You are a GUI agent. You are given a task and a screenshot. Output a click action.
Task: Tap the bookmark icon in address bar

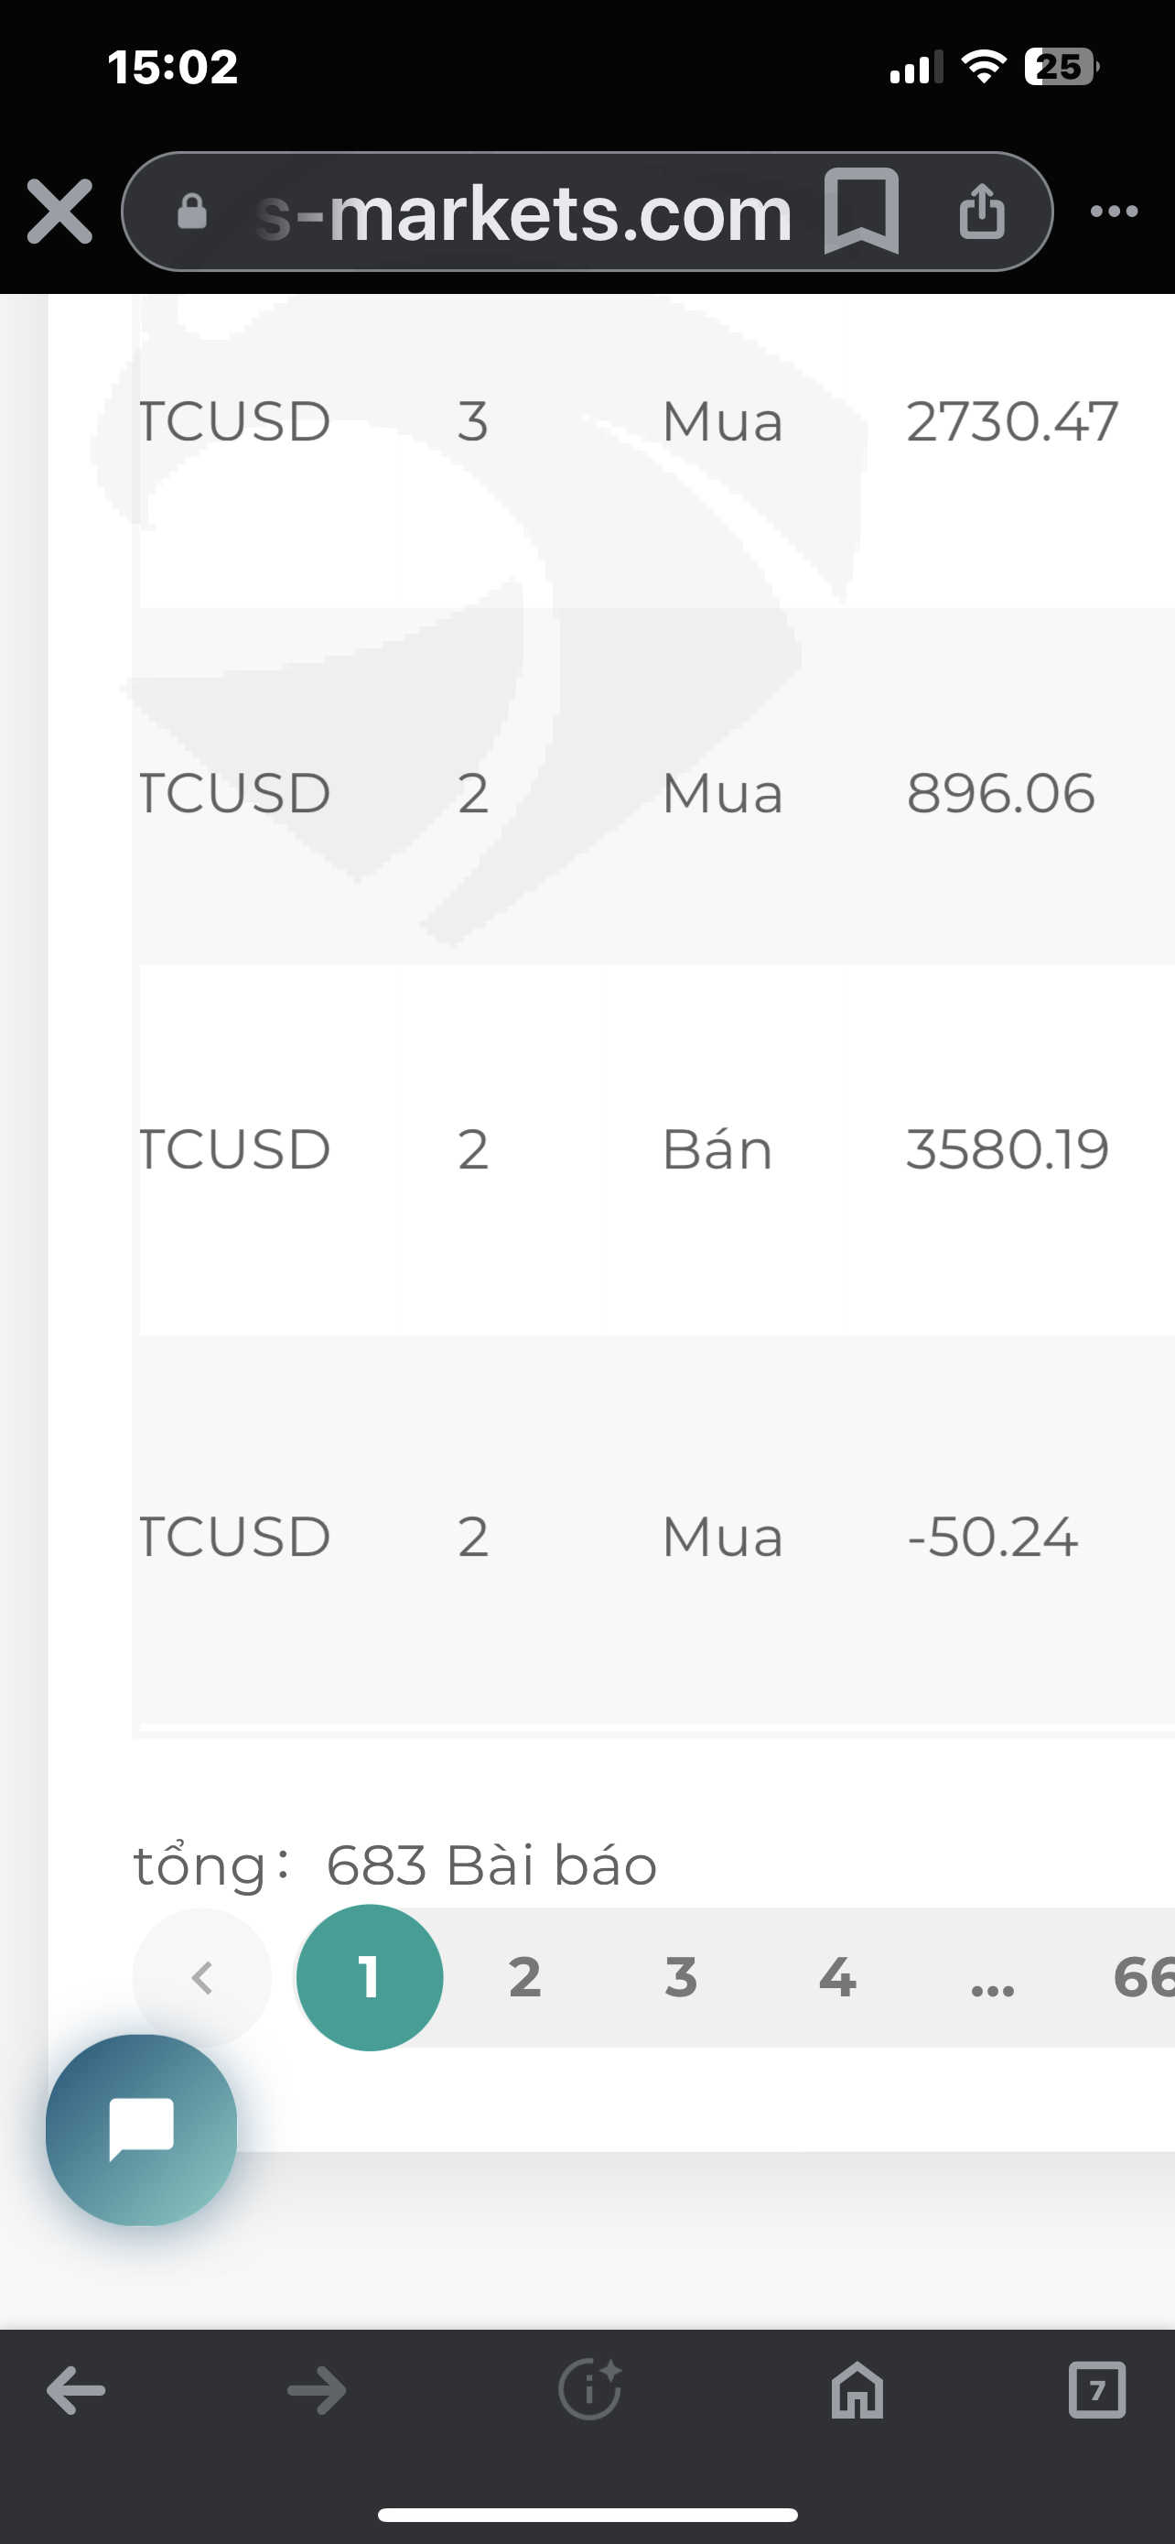click(x=860, y=211)
